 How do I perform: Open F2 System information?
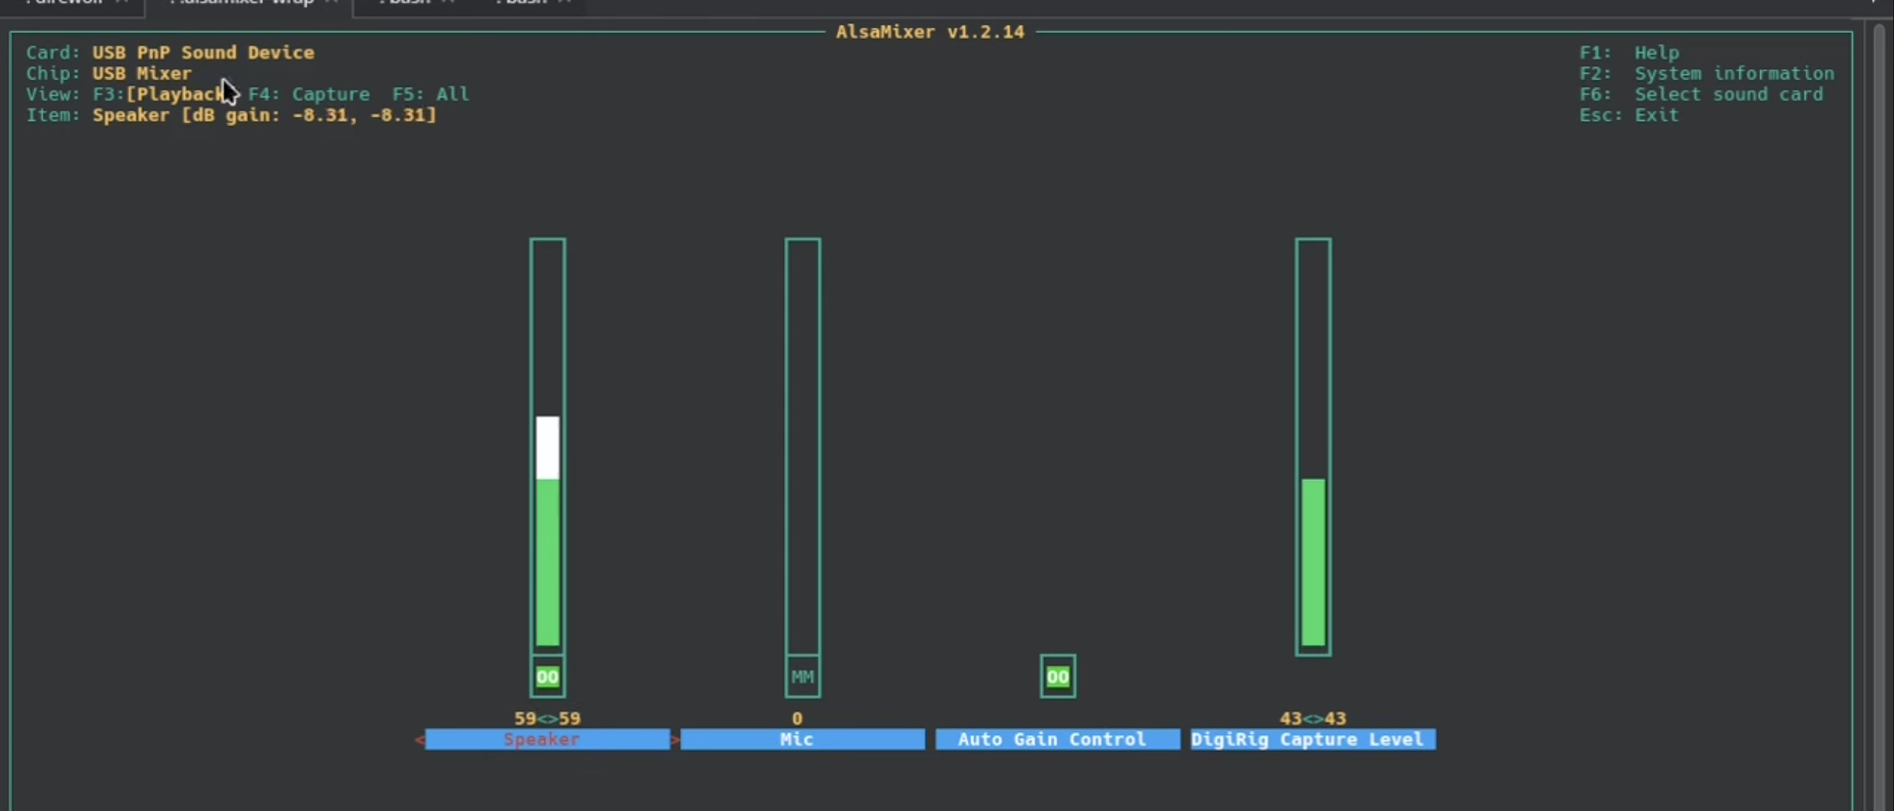click(1706, 74)
